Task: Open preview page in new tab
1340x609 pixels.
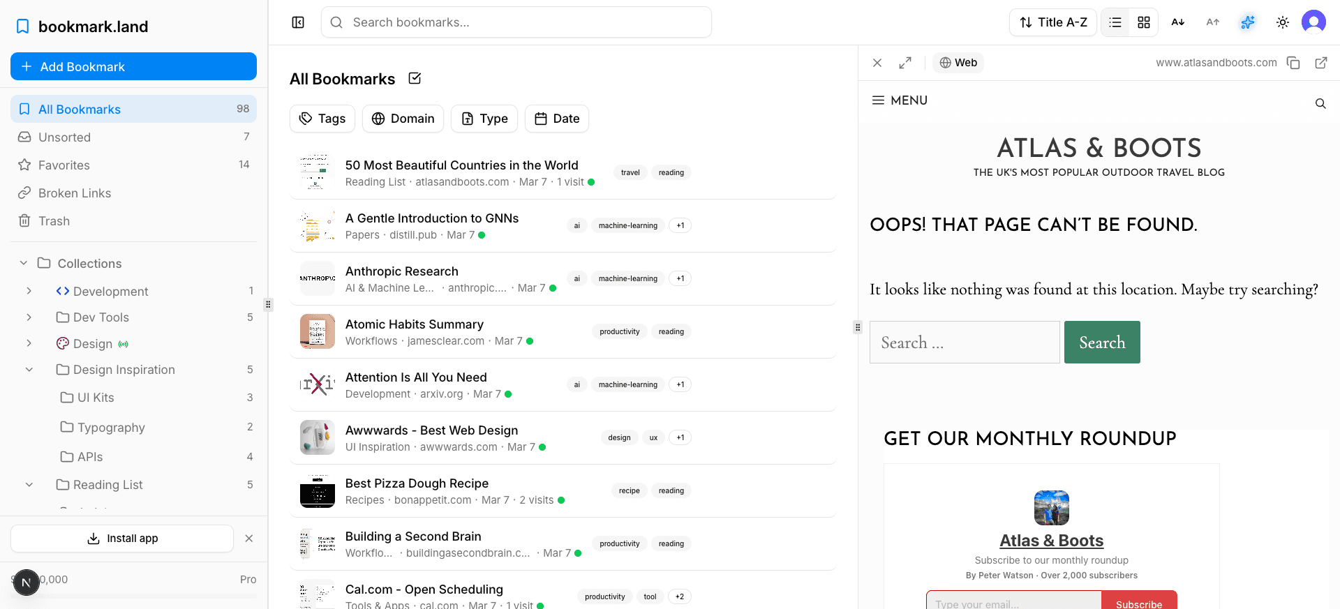Action: point(1321,63)
